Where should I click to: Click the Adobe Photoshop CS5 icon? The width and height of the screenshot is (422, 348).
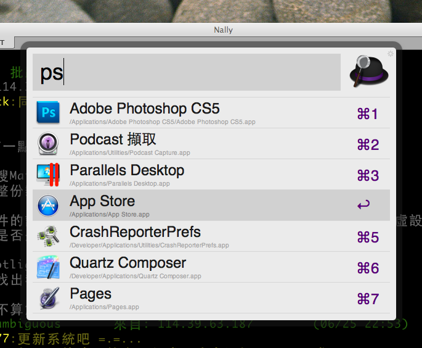point(48,112)
